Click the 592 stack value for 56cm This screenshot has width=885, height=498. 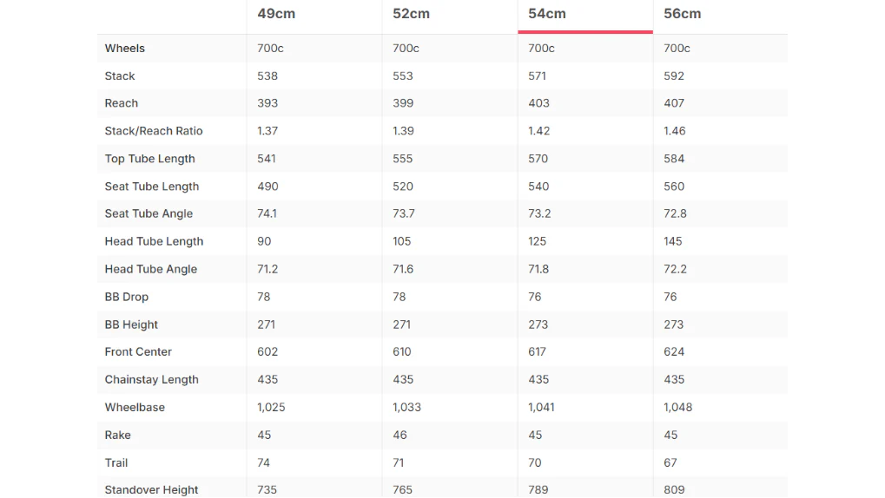[674, 76]
